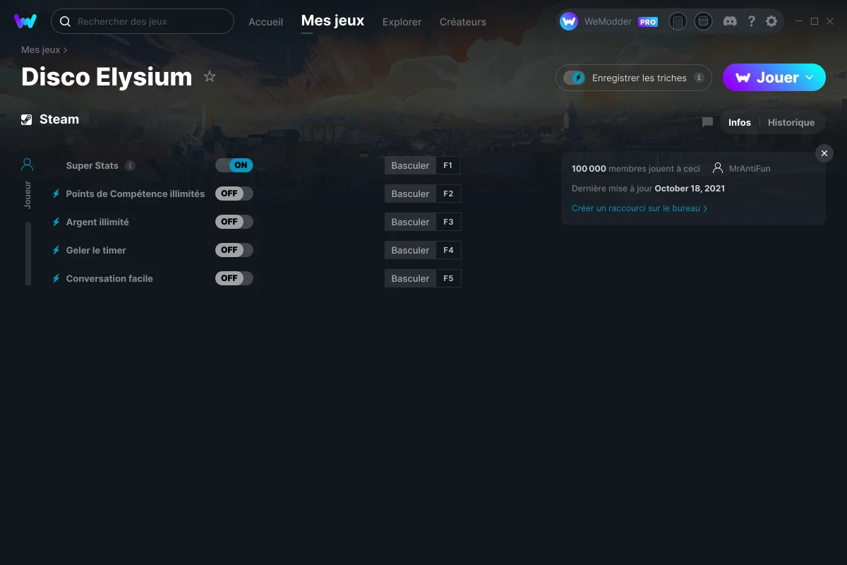The width and height of the screenshot is (847, 565).
Task: Click the Points de Compétence illimités label
Action: pos(136,194)
